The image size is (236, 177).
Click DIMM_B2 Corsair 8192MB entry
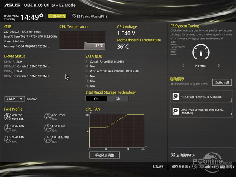pyautogui.click(x=27, y=76)
